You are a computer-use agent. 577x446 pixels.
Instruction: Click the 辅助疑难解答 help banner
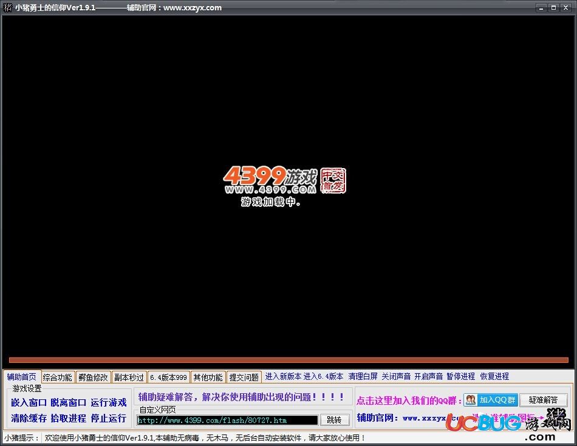[241, 397]
